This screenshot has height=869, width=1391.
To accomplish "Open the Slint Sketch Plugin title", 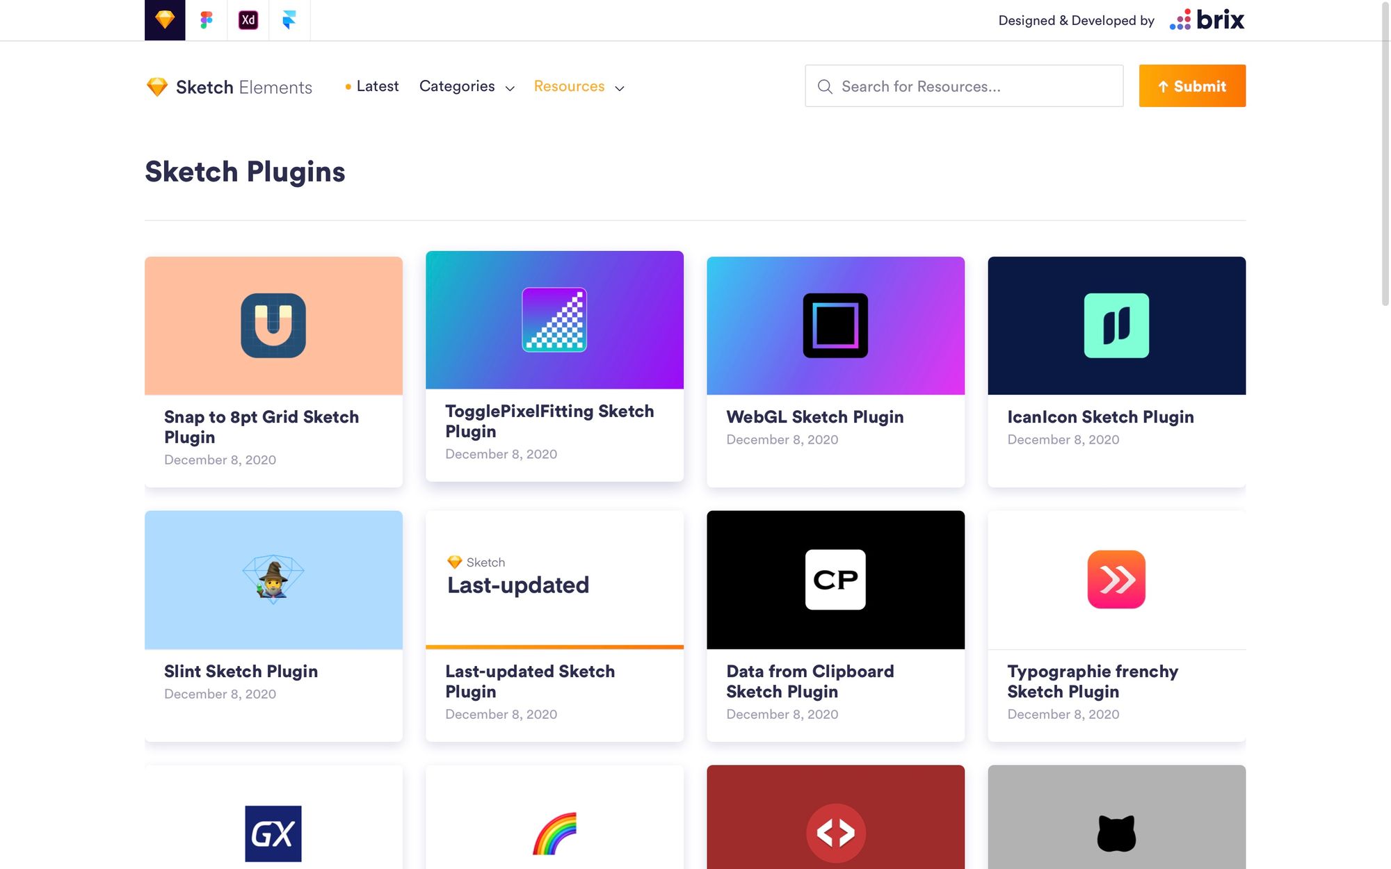I will (241, 671).
